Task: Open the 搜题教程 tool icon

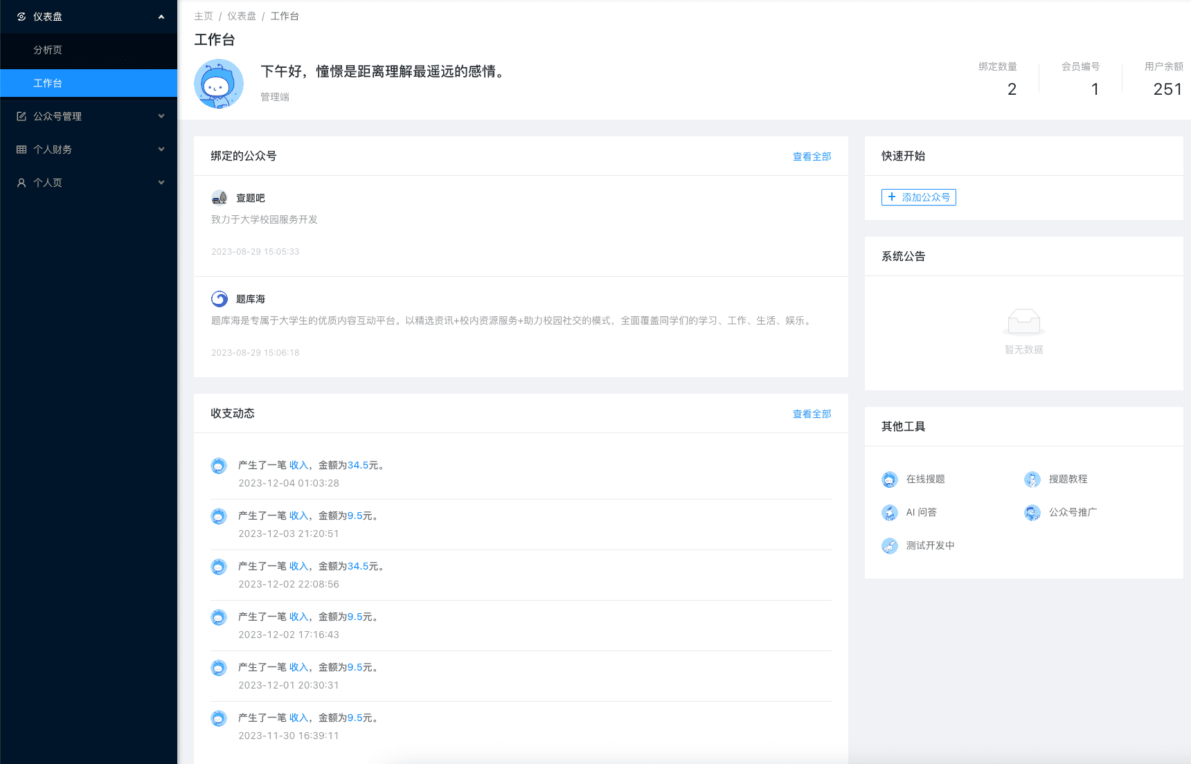Action: click(1032, 479)
